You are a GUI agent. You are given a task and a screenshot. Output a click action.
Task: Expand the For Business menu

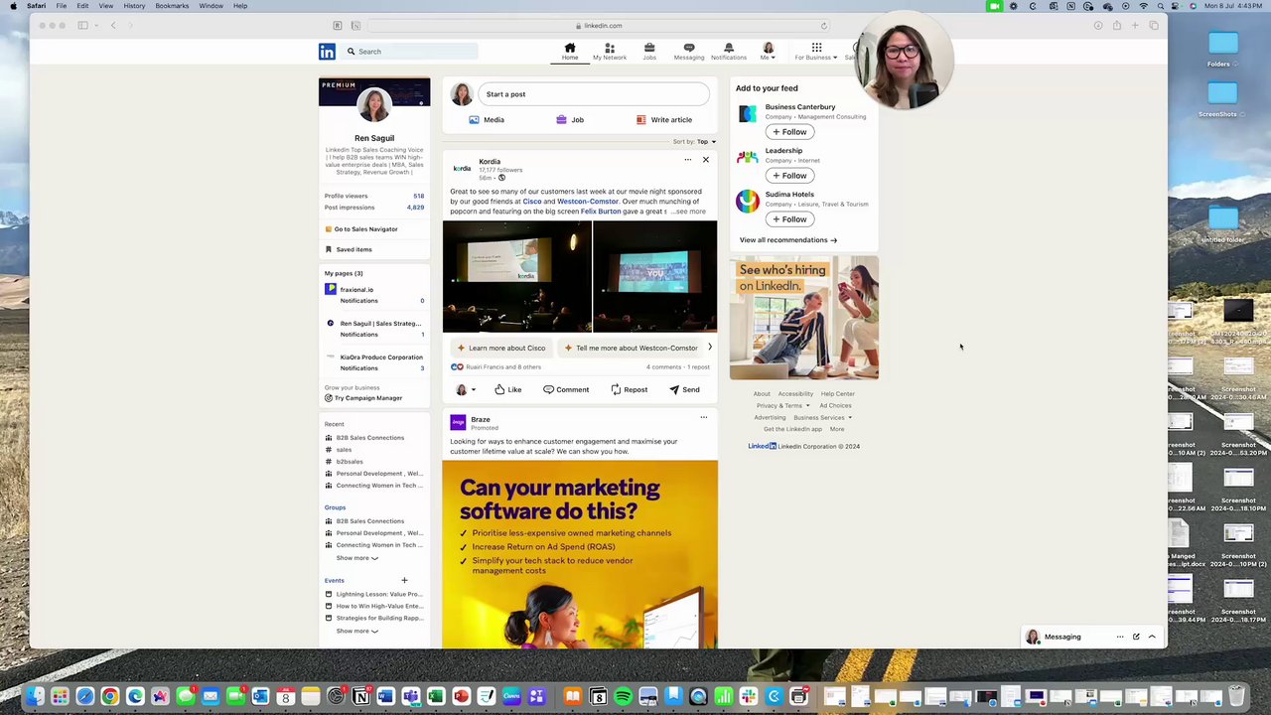[x=816, y=52]
